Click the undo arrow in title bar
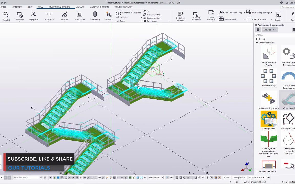The width and height of the screenshot is (295, 184). click(2, 3)
